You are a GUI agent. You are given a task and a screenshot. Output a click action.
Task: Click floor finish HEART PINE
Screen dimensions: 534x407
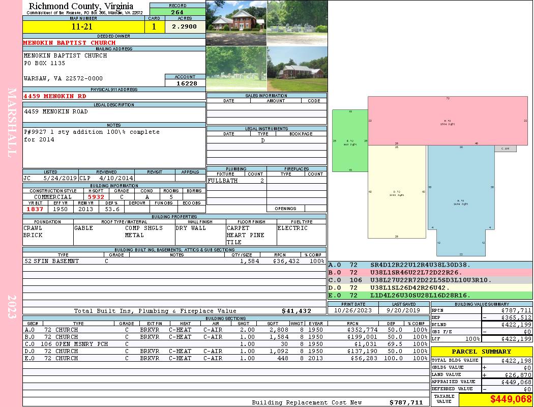pos(245,235)
